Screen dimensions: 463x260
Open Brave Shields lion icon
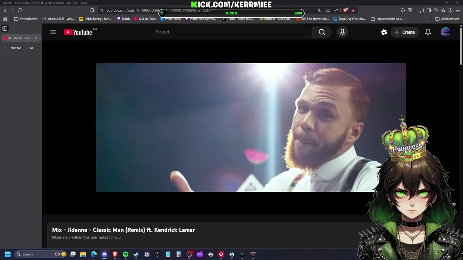345,10
